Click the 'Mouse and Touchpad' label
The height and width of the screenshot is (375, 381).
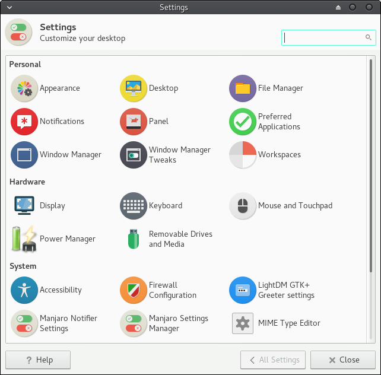(x=295, y=206)
